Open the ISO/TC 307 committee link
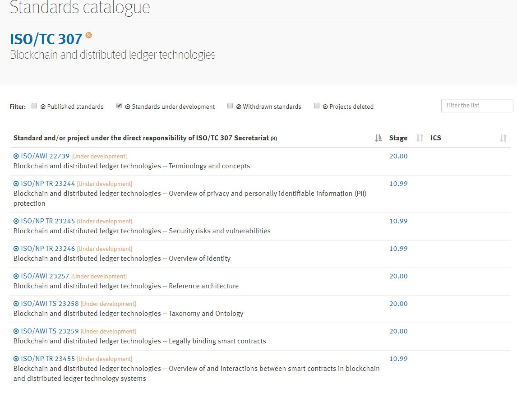Screen dimensions: 517x393 [46, 39]
